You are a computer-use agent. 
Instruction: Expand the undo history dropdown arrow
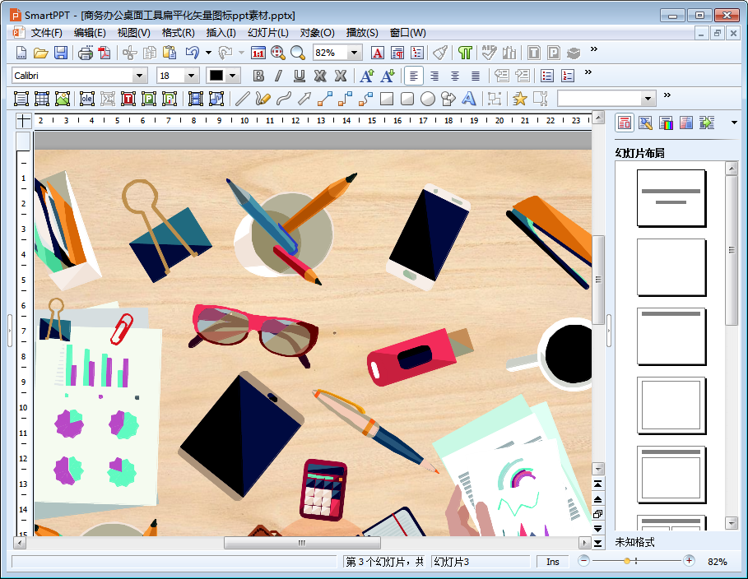[208, 53]
